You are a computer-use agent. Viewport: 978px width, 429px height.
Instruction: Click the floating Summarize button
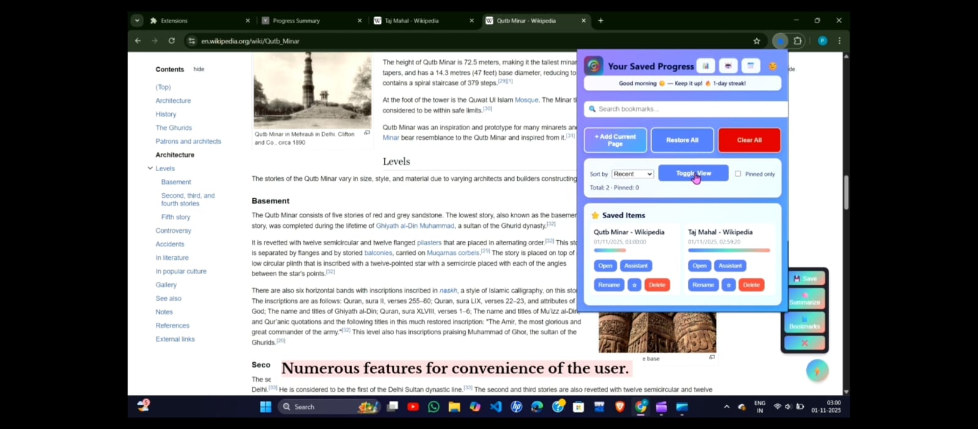804,299
